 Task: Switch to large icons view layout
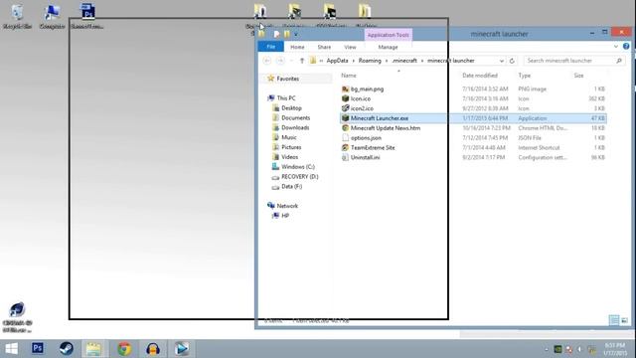click(x=624, y=320)
